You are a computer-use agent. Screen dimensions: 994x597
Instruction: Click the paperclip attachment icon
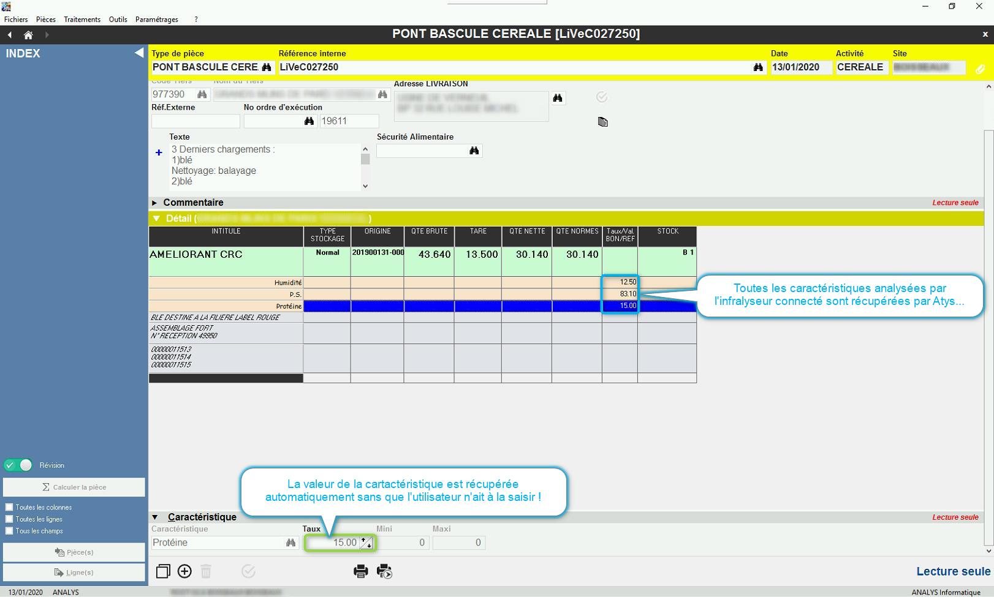(980, 69)
